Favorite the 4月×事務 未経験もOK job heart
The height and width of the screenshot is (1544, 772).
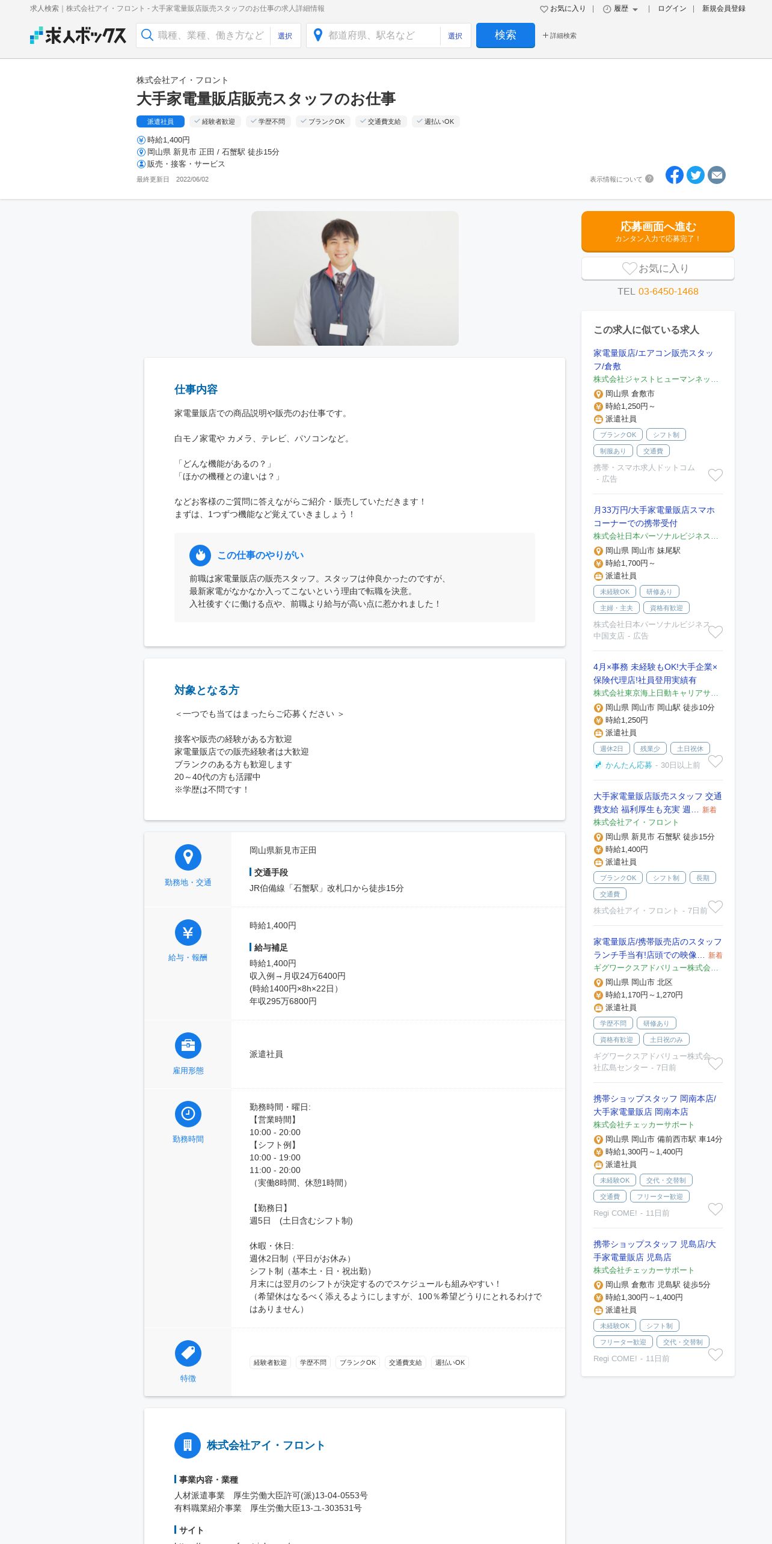[715, 761]
